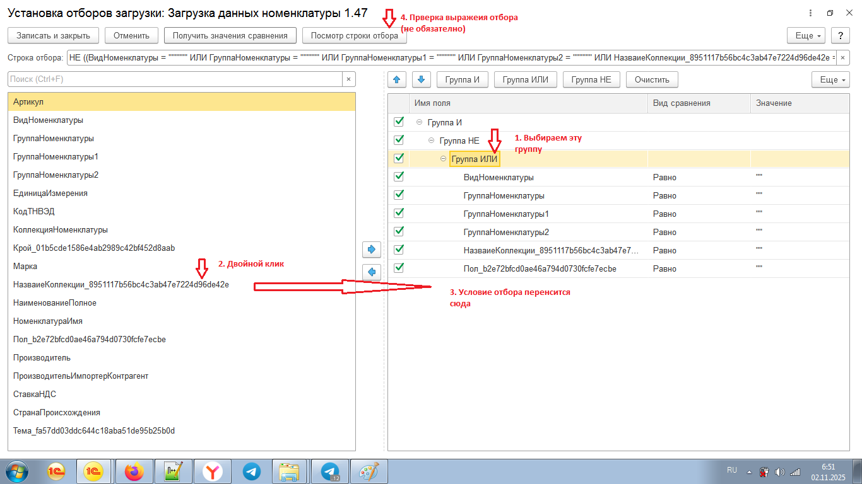The height and width of the screenshot is (484, 862).
Task: Select НаименованиеПолное in the fields list
Action: coord(182,302)
